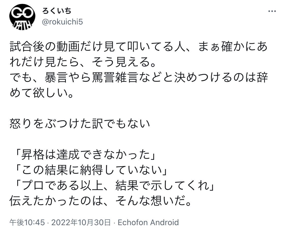The height and width of the screenshot is (231, 286).
Task: Visit the @rokuichi5 handle link
Action: [63, 22]
